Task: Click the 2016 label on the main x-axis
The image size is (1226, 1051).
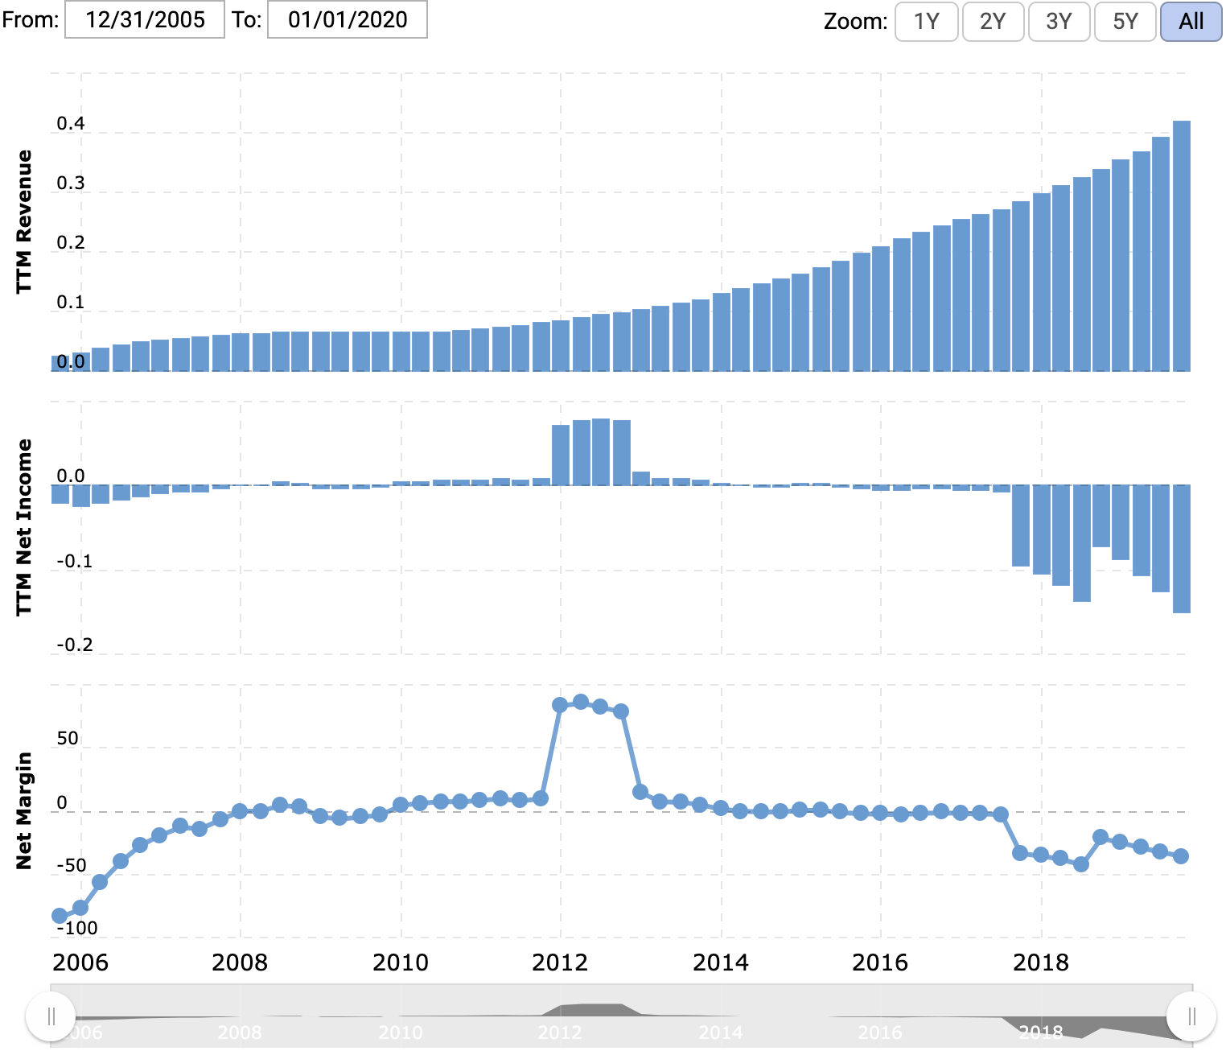Action: (x=880, y=962)
